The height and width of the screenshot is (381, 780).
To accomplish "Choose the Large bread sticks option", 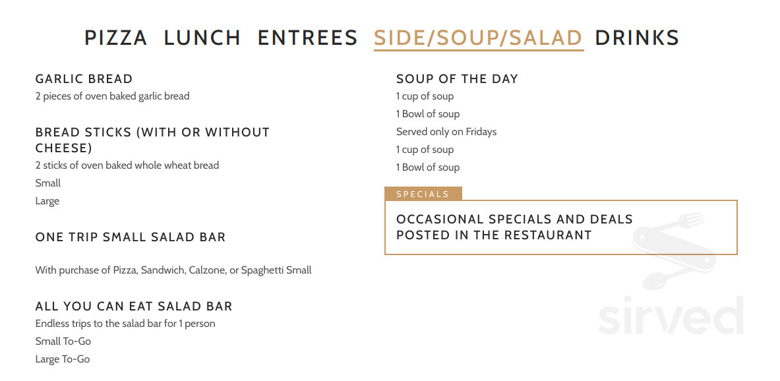I will [x=47, y=201].
